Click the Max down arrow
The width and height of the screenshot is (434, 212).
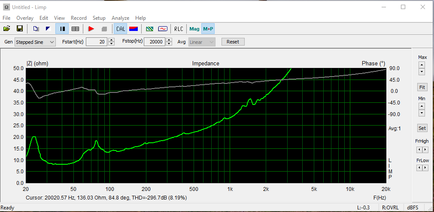[x=422, y=72]
